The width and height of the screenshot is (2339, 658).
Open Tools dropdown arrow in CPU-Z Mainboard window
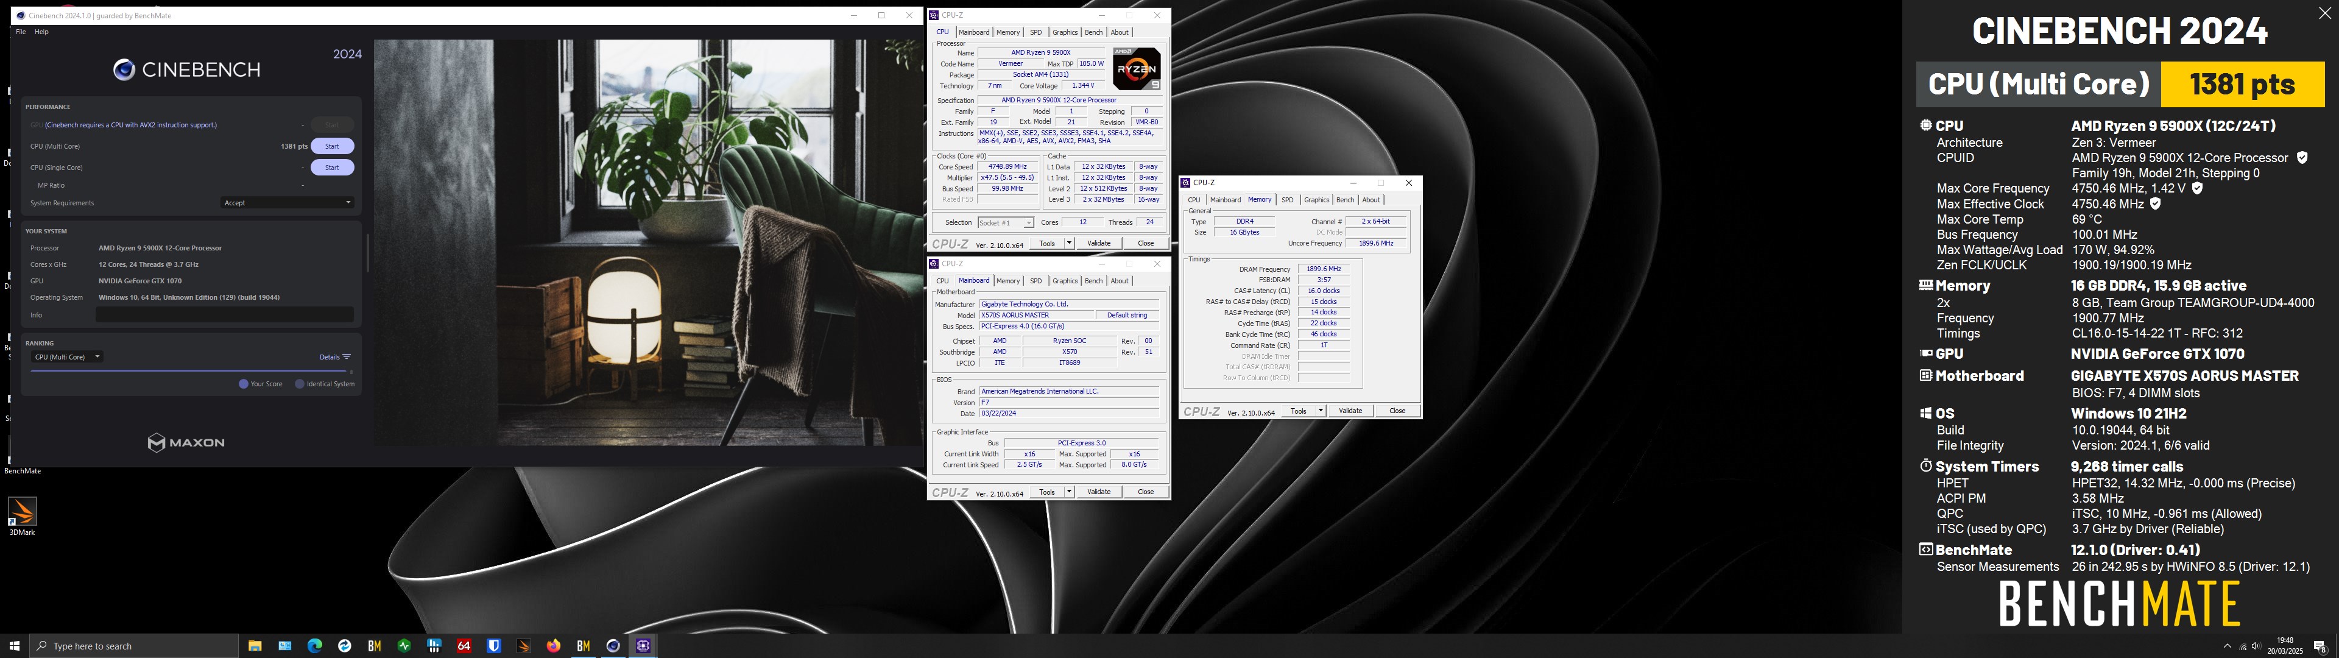pyautogui.click(x=1069, y=492)
